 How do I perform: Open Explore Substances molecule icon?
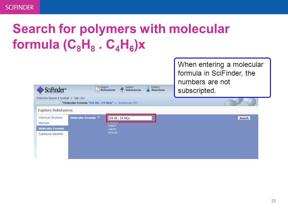122,89
